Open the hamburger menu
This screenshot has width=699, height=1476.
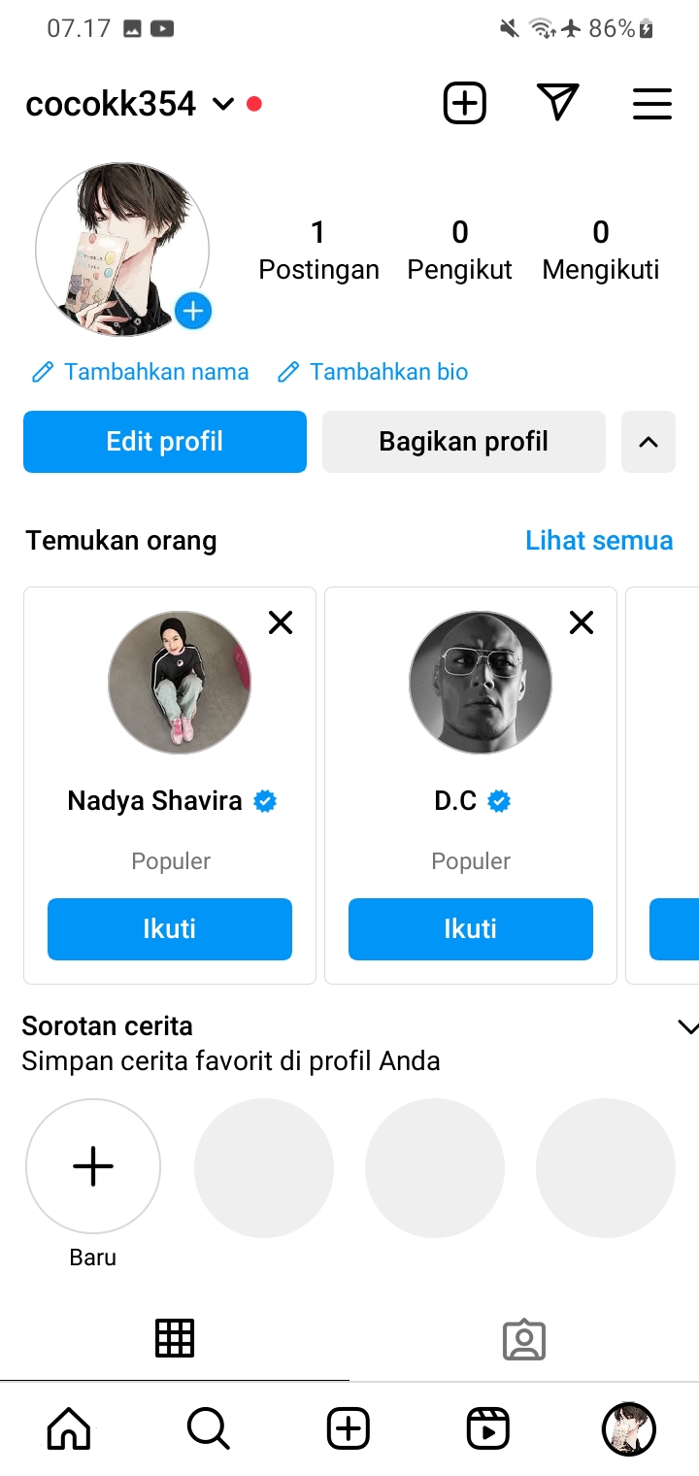click(x=651, y=103)
